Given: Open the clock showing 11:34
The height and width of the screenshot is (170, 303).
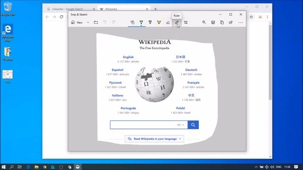Looking at the screenshot, I should (x=287, y=167).
